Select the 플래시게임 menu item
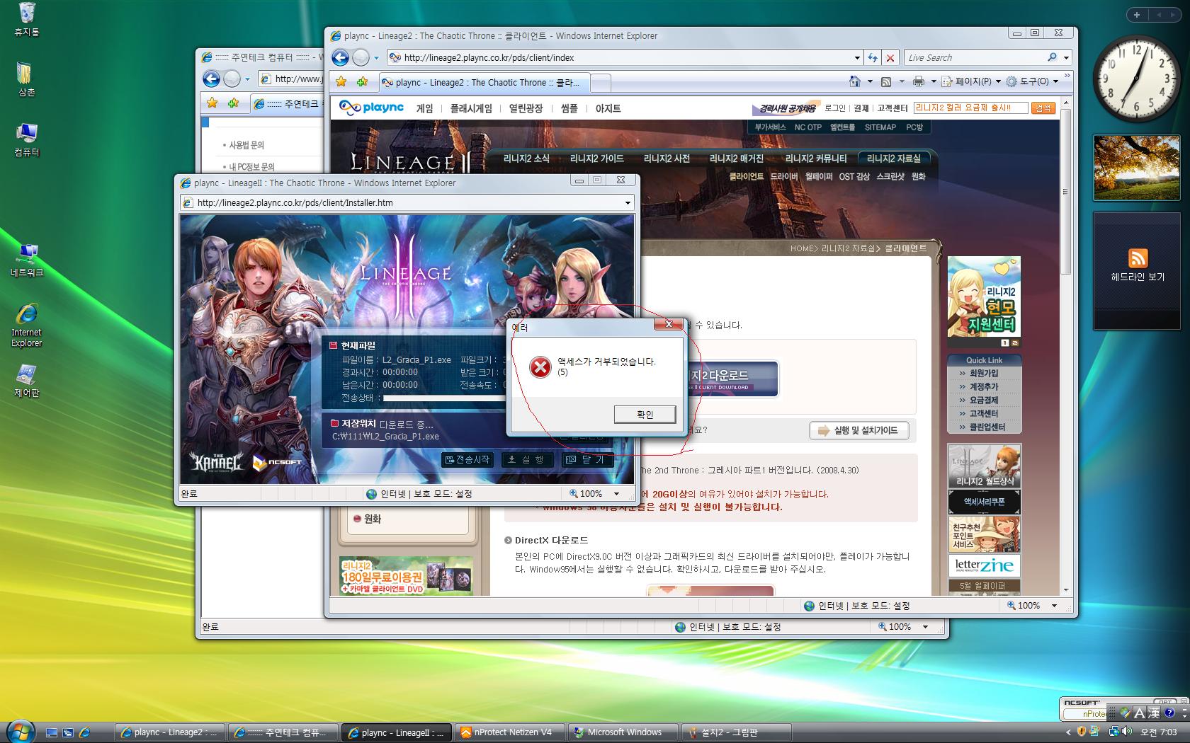Image resolution: width=1190 pixels, height=743 pixels. point(471,108)
